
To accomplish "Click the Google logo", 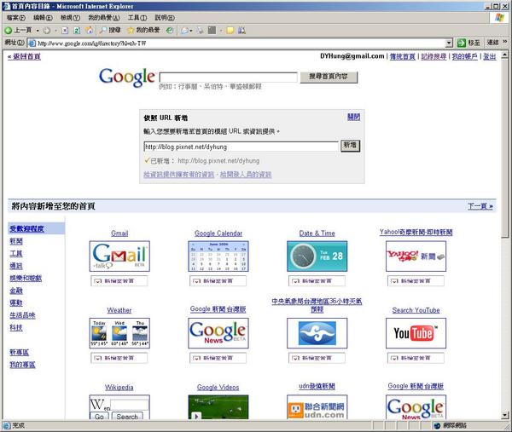I will 126,78.
